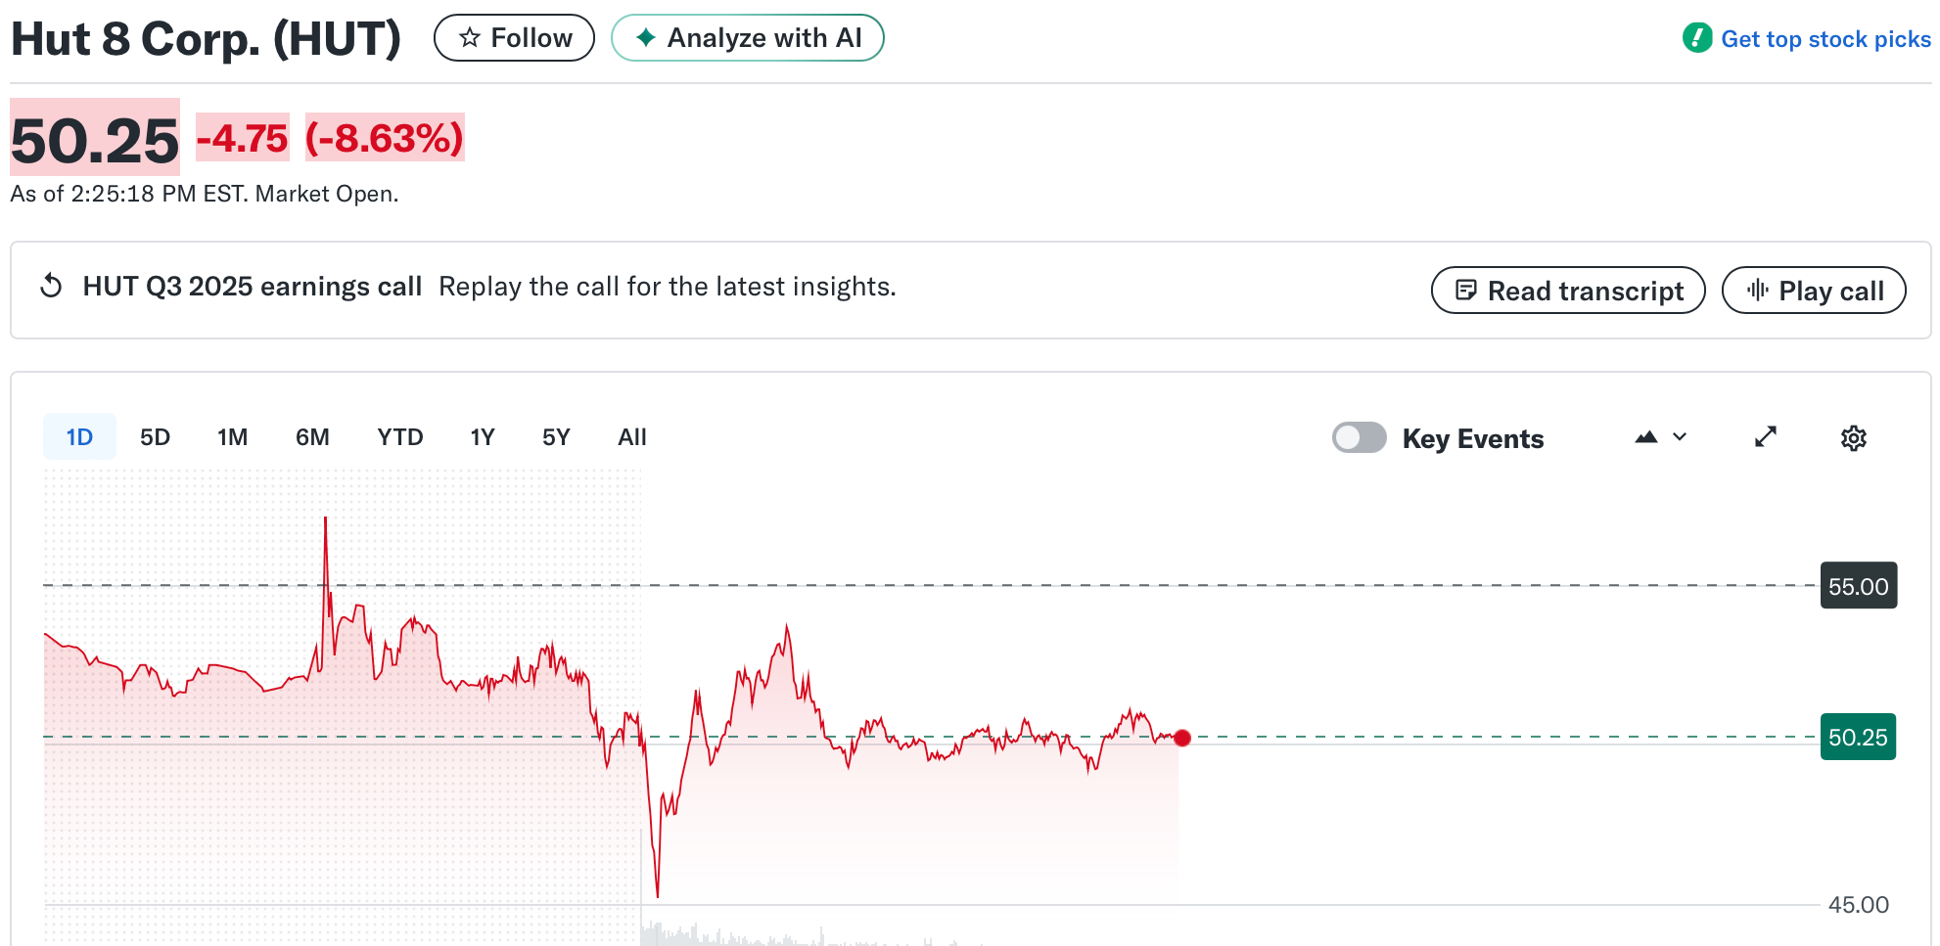Viewport: 1940px width, 946px height.
Task: Click the green 50.25 price label
Action: pos(1857,738)
